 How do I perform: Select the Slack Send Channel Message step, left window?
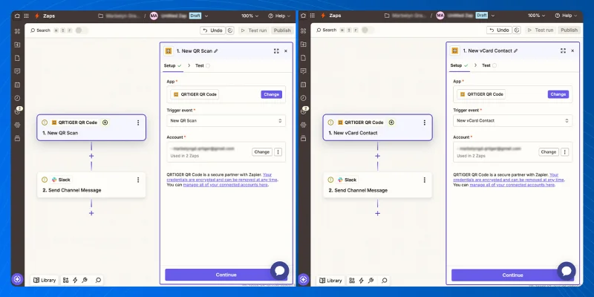pyautogui.click(x=91, y=185)
